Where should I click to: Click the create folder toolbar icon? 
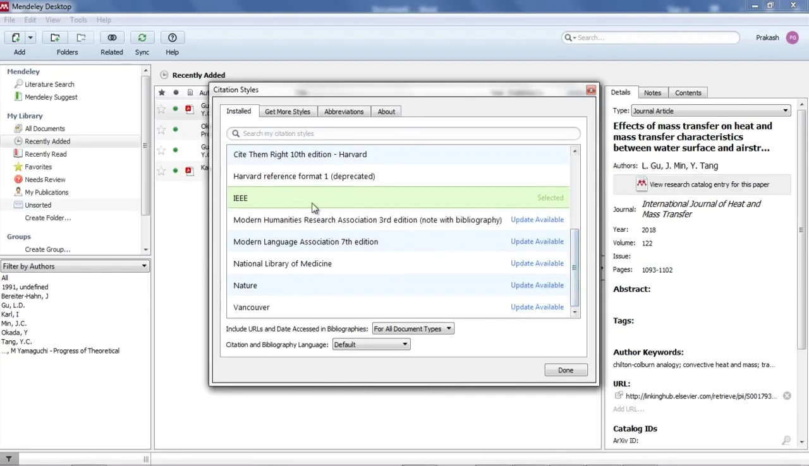coord(55,38)
